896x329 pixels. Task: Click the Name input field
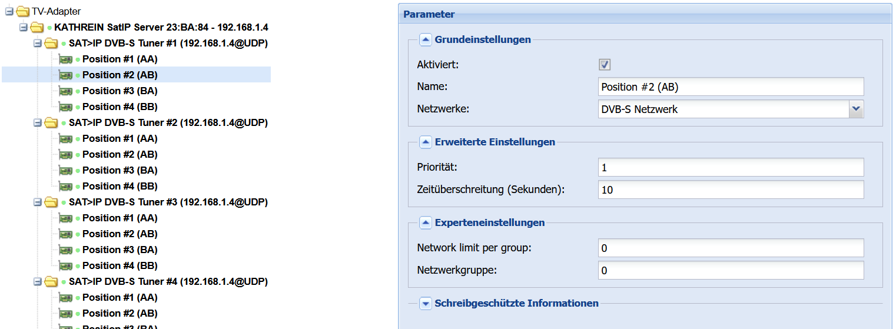[731, 87]
